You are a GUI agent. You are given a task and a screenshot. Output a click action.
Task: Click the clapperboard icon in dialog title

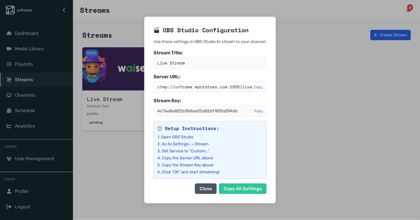[x=156, y=30]
